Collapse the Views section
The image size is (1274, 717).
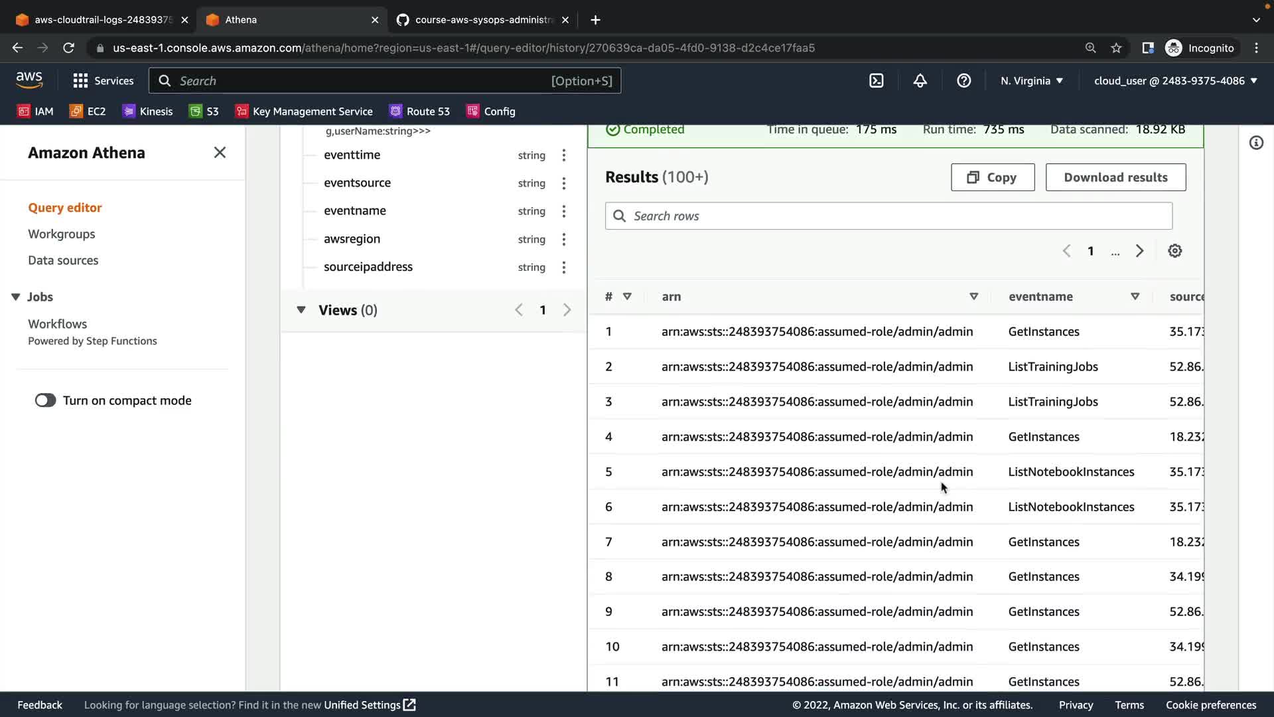coord(301,310)
